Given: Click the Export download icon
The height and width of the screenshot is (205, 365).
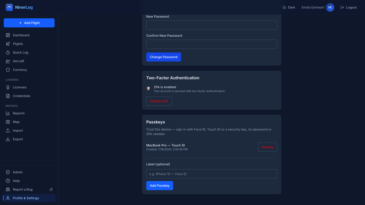Looking at the screenshot, I should point(8,139).
